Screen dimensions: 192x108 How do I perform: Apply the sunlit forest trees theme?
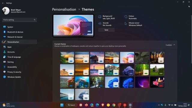point(157,57)
